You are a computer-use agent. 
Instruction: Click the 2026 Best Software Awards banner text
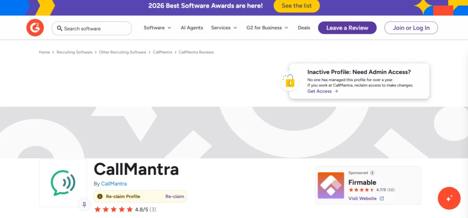[x=206, y=5]
